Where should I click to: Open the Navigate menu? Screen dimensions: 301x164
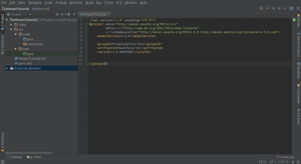tap(35, 3)
